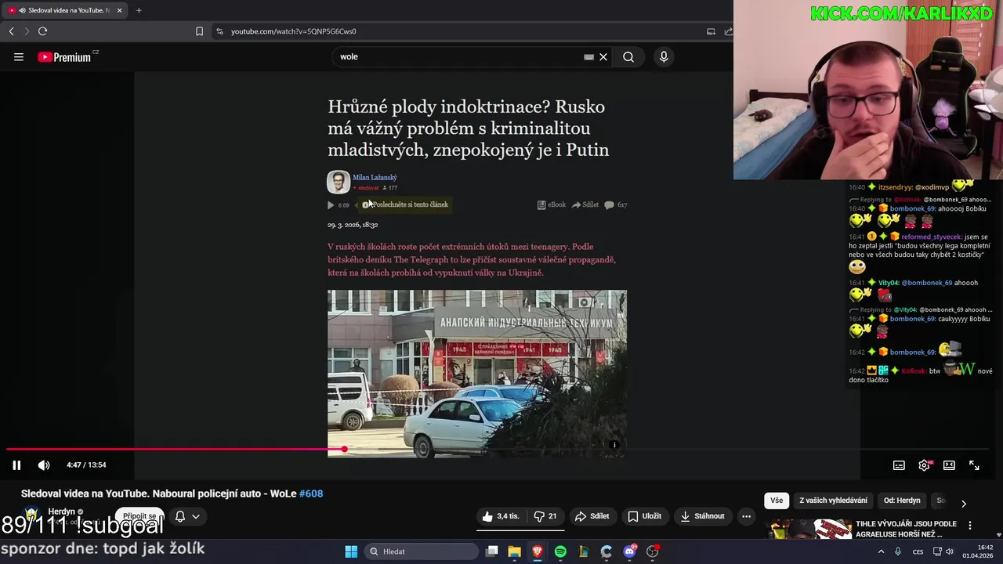
Task: Click the info card icon in video
Action: coord(614,445)
